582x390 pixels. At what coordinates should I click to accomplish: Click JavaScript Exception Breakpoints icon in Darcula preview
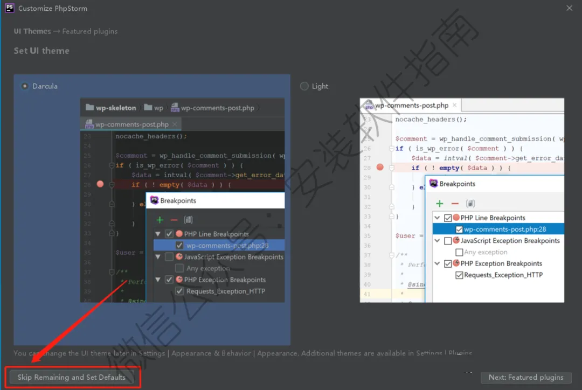pos(179,256)
